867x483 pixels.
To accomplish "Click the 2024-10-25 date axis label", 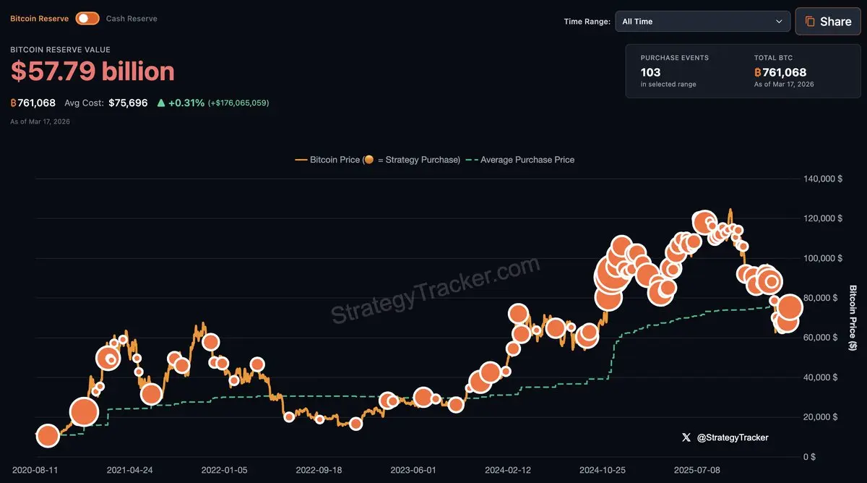I will (603, 470).
